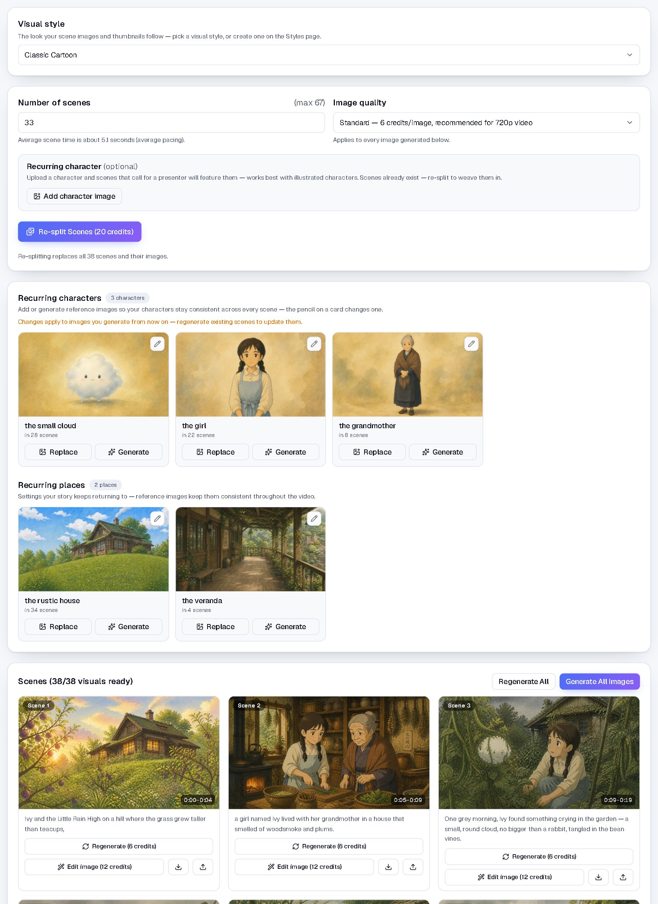Click the Scene 1 timestamp 0:00–0:04

coord(198,800)
